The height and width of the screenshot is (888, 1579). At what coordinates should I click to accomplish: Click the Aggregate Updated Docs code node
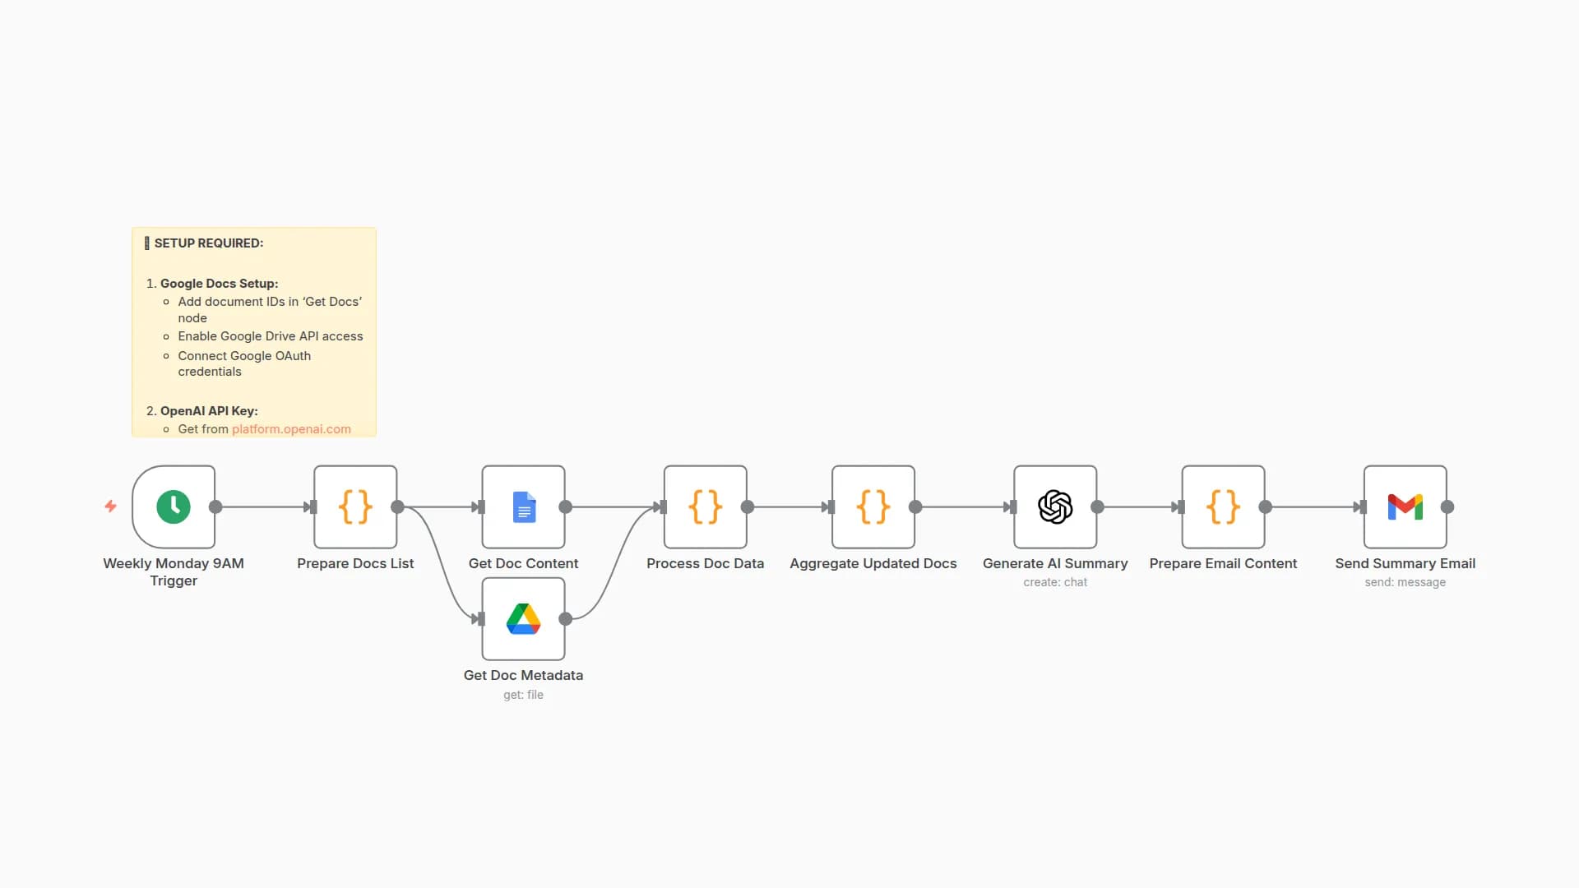coord(873,506)
